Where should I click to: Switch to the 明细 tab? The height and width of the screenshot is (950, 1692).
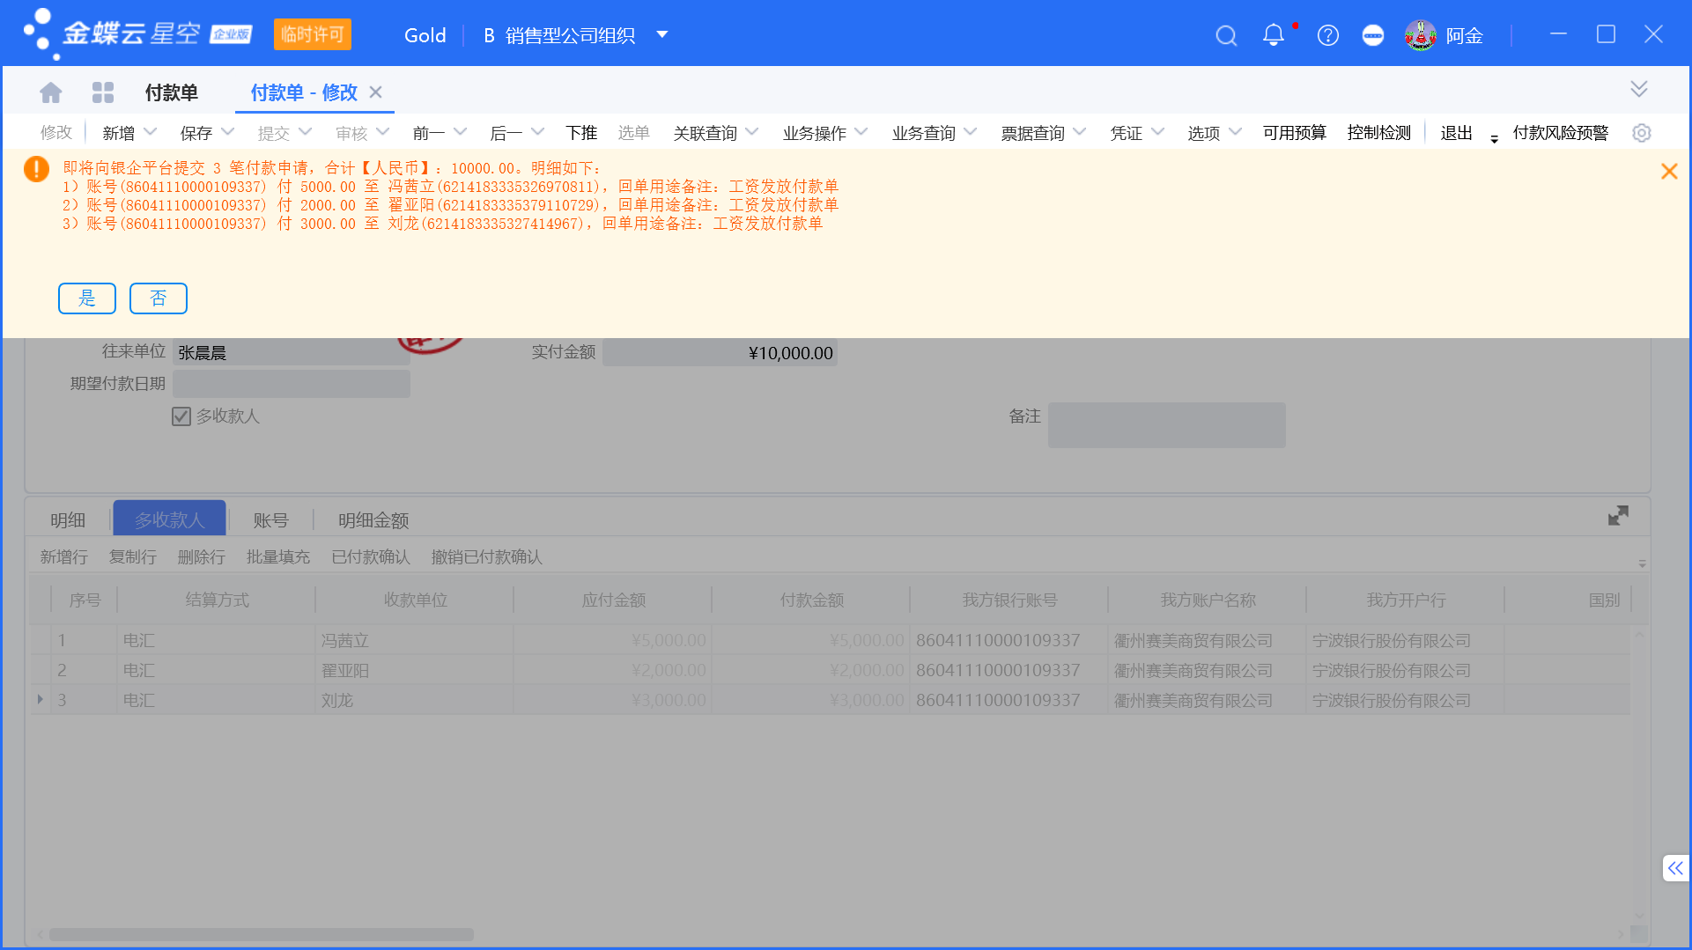pos(68,520)
